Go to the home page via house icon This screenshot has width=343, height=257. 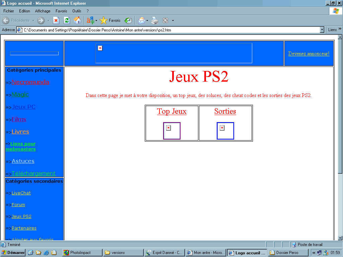(77, 20)
